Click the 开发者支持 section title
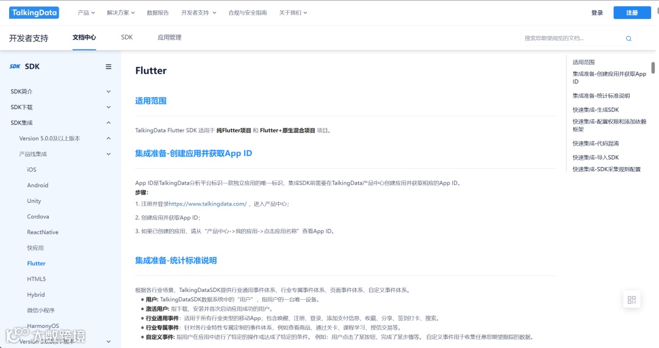 [x=29, y=38]
